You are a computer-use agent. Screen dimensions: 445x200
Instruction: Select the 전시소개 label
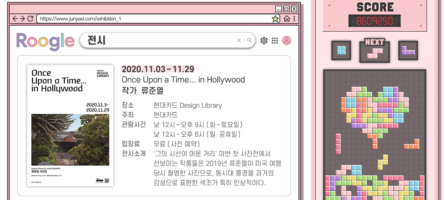[133, 153]
